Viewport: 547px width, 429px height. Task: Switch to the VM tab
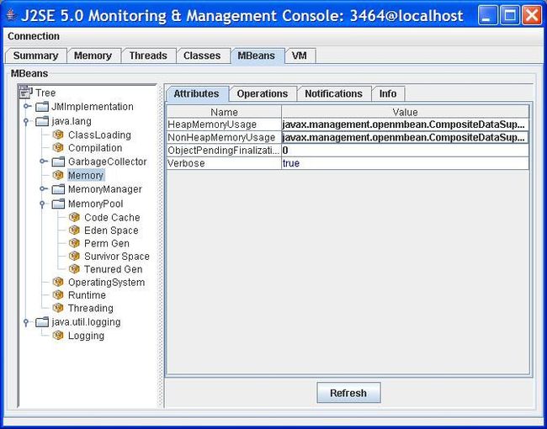point(300,56)
